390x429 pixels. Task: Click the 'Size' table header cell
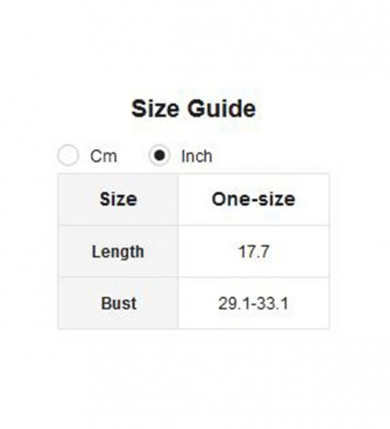[118, 199]
